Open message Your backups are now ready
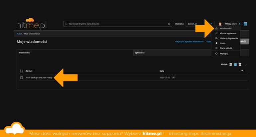Viewport: 256px width, 137px height. click(39, 78)
